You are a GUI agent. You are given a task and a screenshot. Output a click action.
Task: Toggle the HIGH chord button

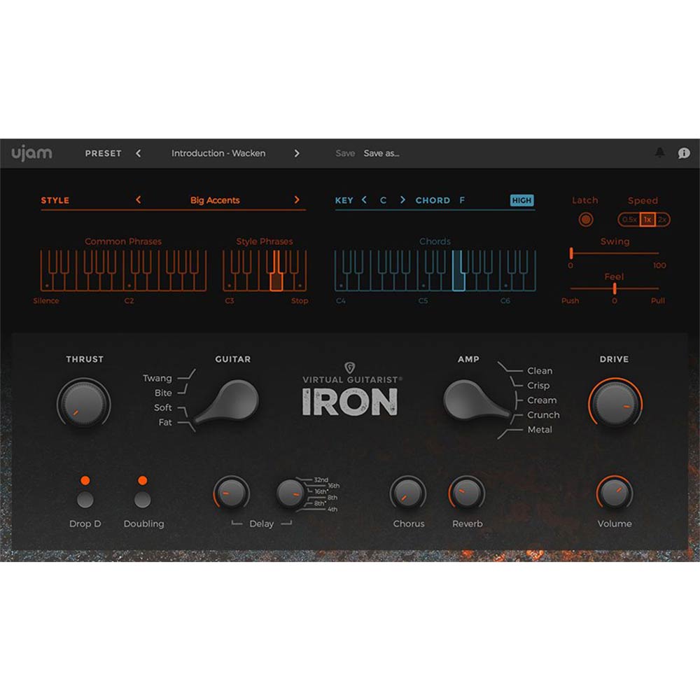(x=521, y=200)
